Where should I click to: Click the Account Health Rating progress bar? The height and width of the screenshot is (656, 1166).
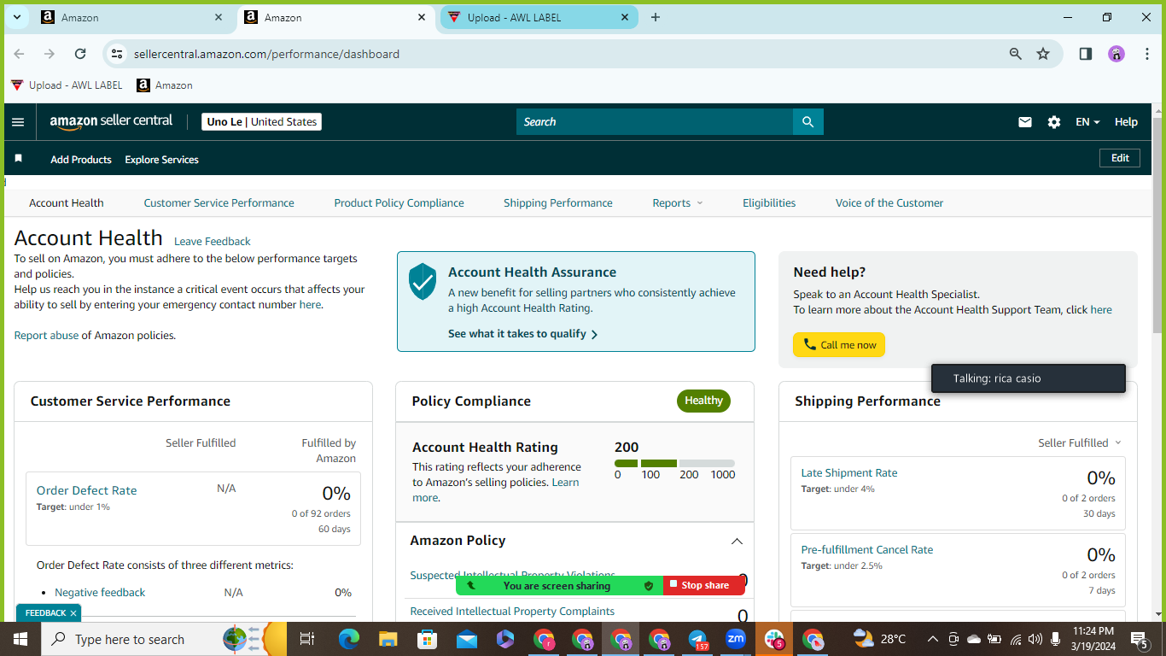[x=674, y=463]
